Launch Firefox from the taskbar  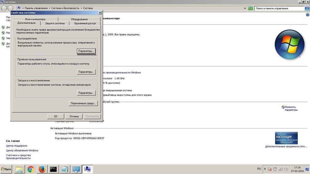(42, 169)
